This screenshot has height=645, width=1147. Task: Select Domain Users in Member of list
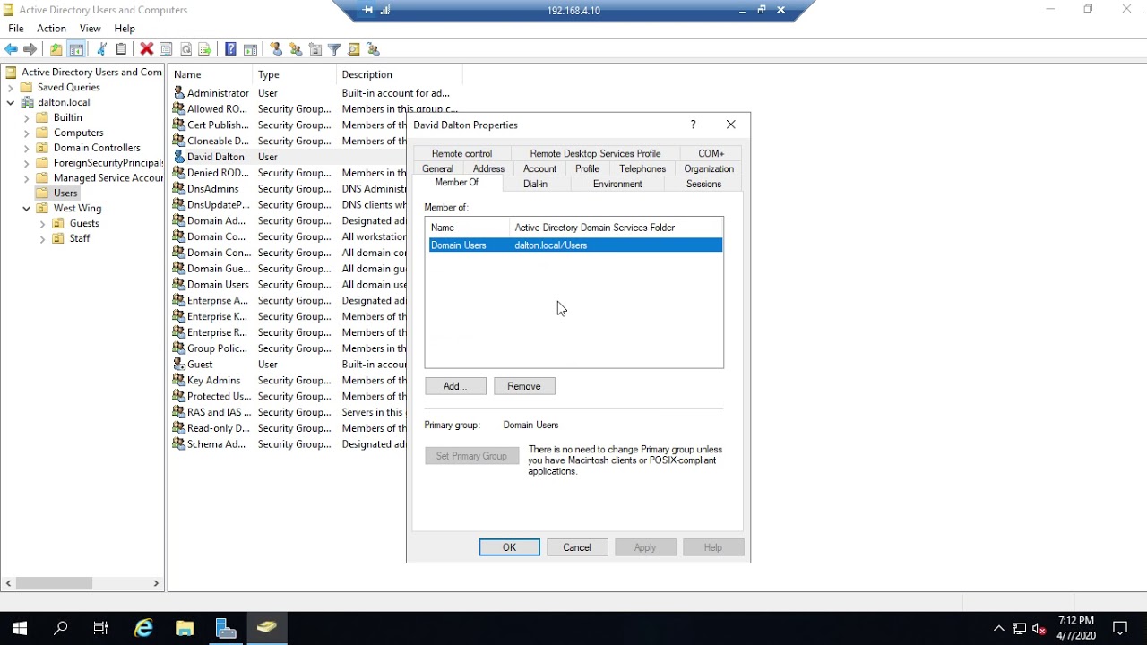pyautogui.click(x=575, y=245)
